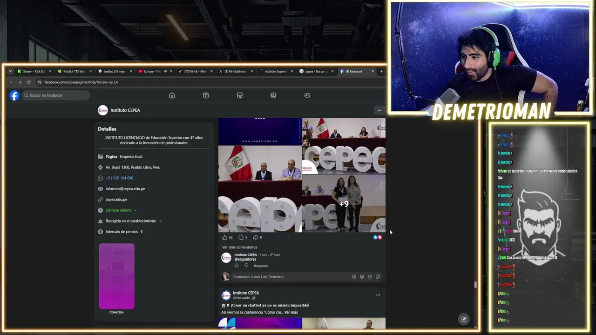Expand Recogida en el establecimiento services

click(161, 221)
